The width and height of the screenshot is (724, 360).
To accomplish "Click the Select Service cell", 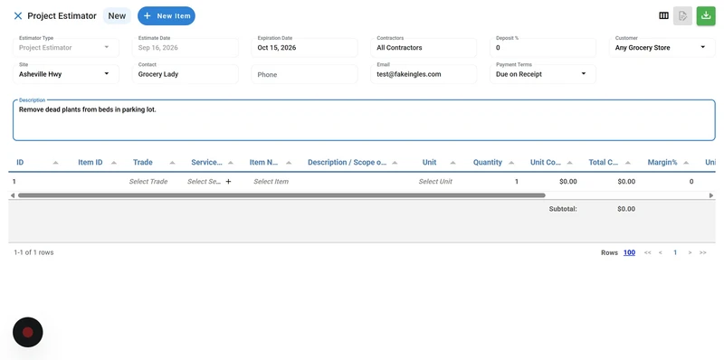I will (204, 182).
